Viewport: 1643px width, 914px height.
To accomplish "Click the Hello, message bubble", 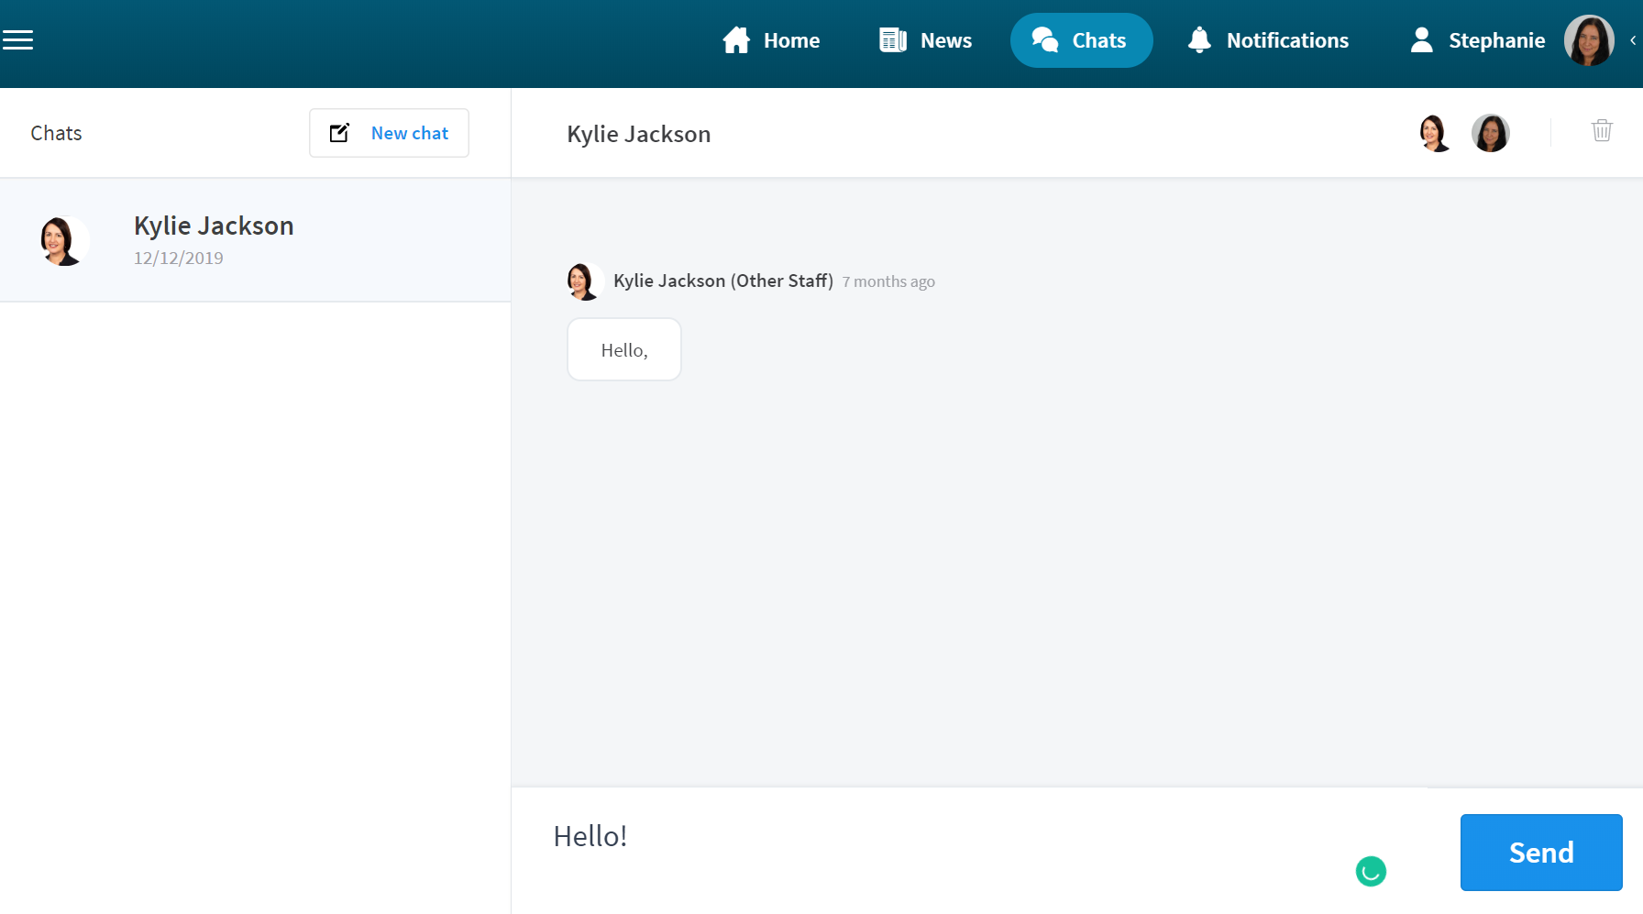I will (x=624, y=349).
